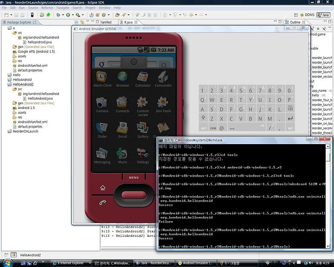The width and height of the screenshot is (334, 267).
Task: Open Android SDK and AVD Manager phone icon
Action: (x=32, y=15)
